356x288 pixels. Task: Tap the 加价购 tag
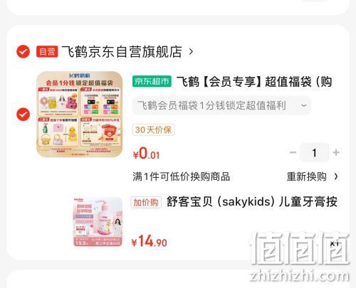[146, 202]
